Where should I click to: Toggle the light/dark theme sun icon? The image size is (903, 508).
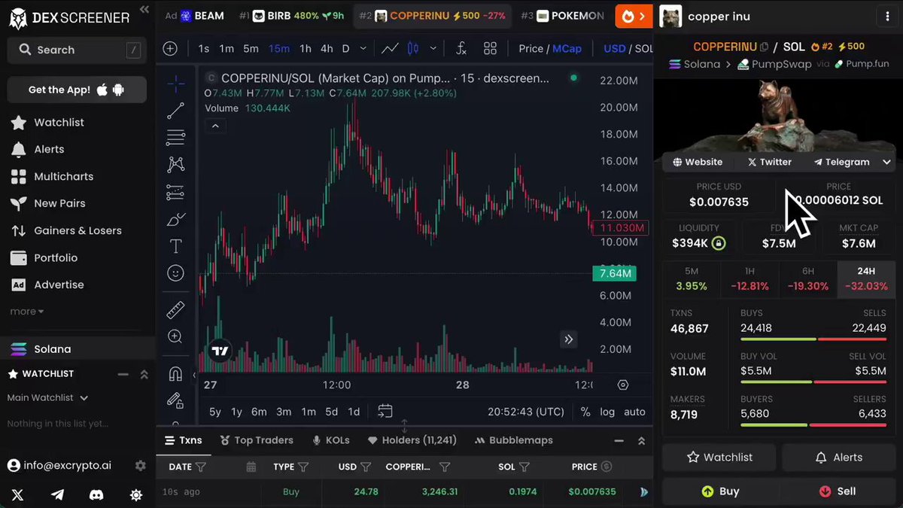point(135,494)
